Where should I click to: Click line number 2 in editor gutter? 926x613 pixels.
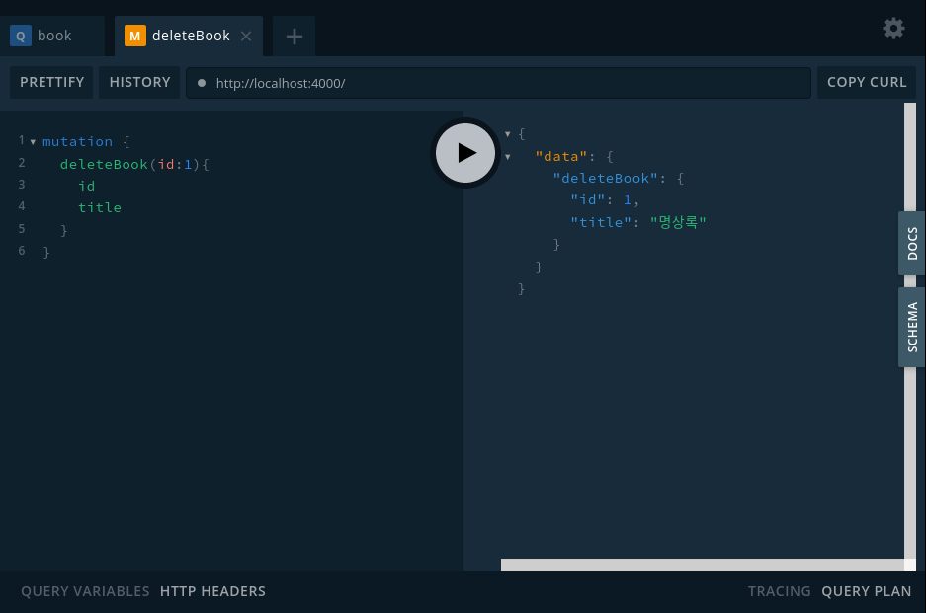[x=22, y=162]
